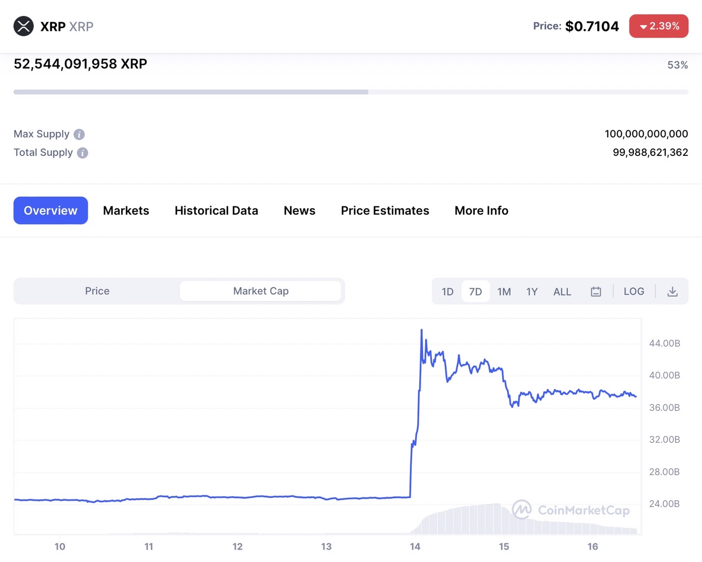Click the chart peak near 14
702x562 pixels.
click(421, 331)
